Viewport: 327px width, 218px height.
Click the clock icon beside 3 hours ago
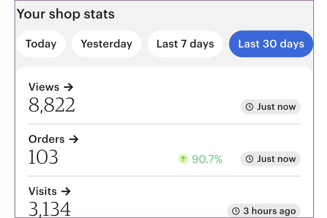tap(236, 211)
